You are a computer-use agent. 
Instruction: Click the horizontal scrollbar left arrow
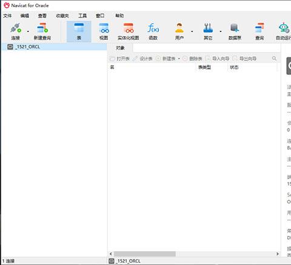(x=111, y=254)
